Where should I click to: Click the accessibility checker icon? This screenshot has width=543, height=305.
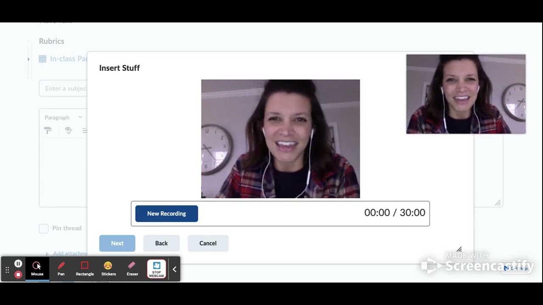tap(68, 131)
